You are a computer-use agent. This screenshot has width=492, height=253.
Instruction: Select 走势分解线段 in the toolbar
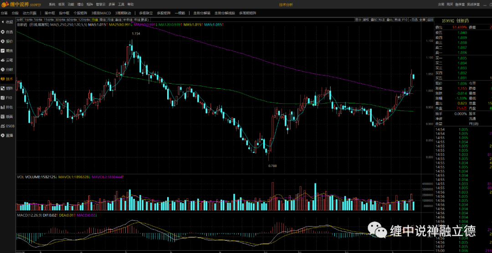click(x=225, y=13)
